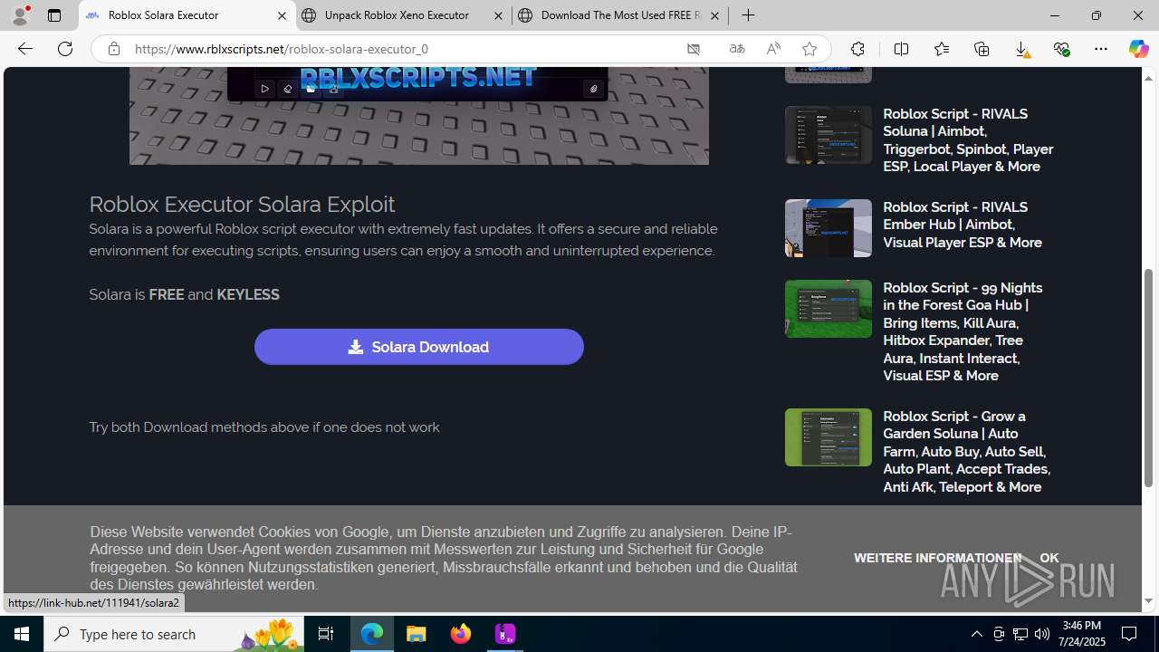
Task: Open the Favorites list
Action: click(x=942, y=49)
